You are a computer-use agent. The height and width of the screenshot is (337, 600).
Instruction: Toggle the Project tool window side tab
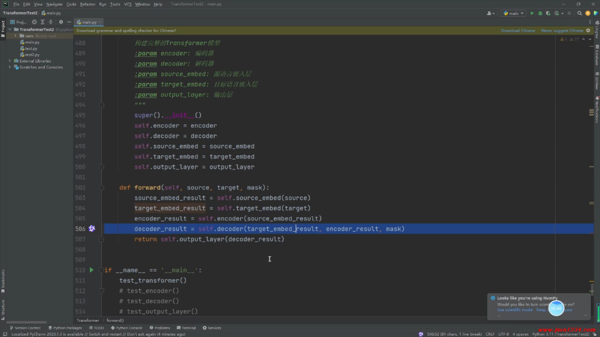[3, 28]
